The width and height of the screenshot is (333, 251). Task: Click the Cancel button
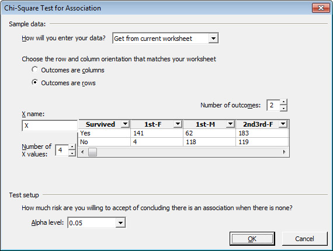pyautogui.click(x=304, y=239)
